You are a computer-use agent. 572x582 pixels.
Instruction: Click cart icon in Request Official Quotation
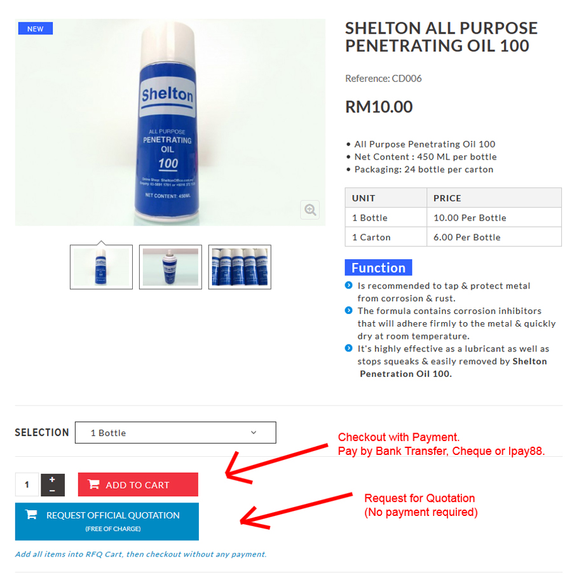click(x=31, y=515)
